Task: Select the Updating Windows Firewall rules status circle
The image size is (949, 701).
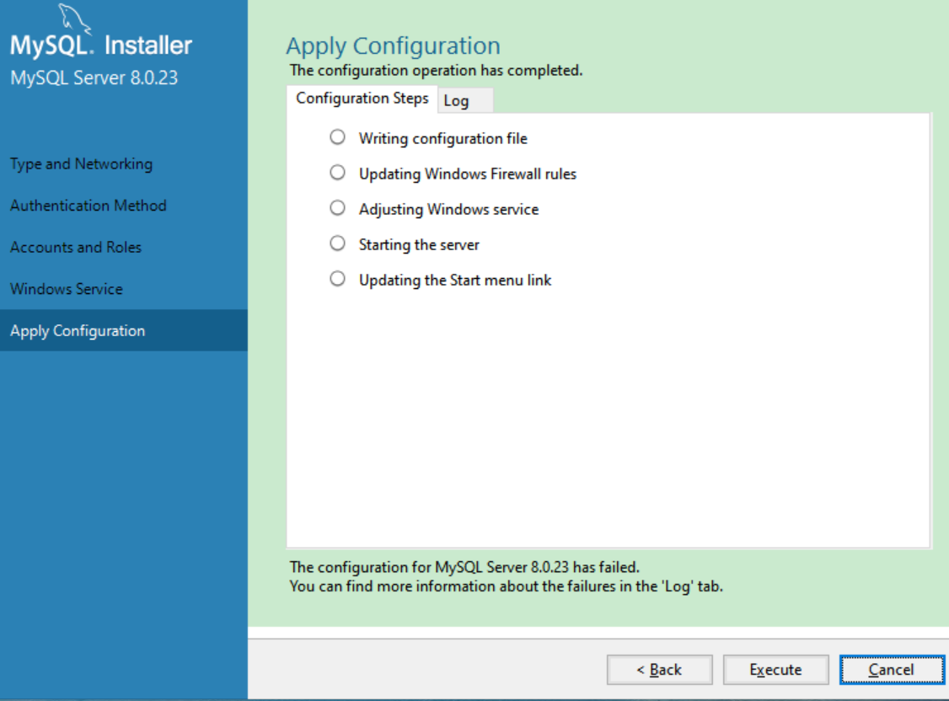Action: tap(338, 173)
